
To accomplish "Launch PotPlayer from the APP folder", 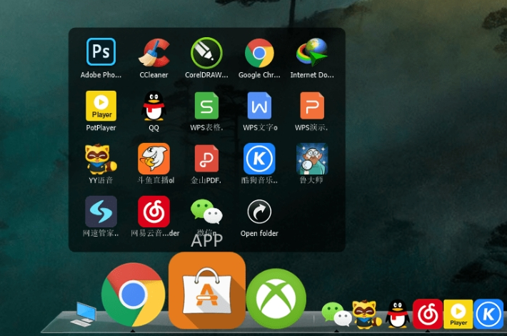I will [101, 106].
